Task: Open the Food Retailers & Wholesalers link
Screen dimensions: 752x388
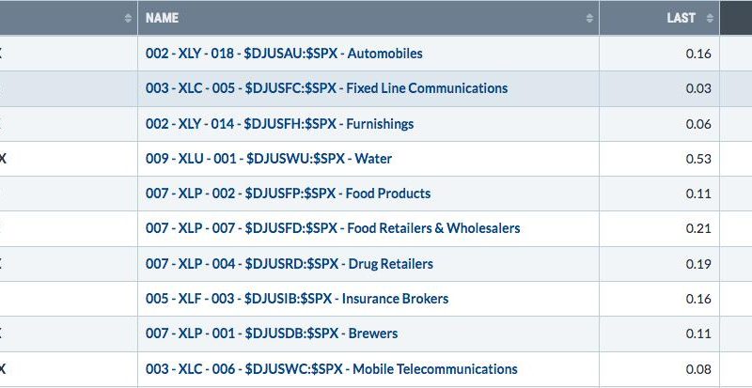Action: pos(333,227)
